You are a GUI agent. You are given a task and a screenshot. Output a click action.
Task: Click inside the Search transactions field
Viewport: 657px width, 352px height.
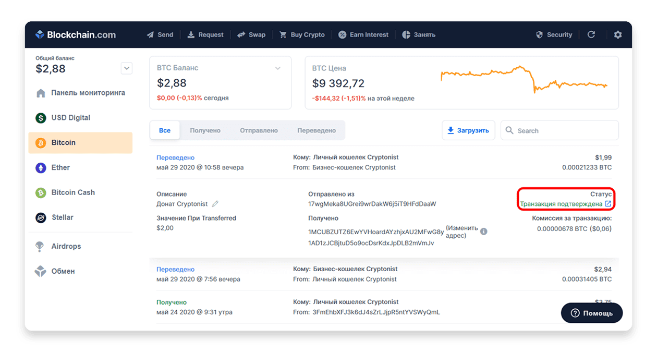tap(559, 130)
